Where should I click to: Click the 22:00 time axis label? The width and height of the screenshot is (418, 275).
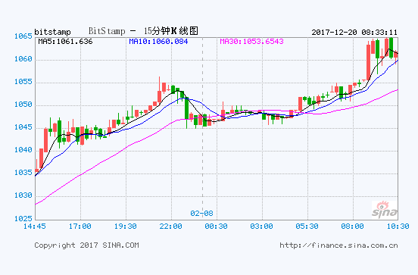170,227
